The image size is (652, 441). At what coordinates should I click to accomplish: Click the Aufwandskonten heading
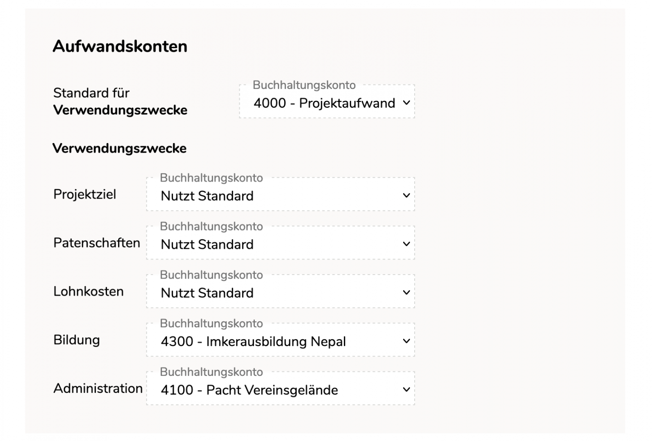coord(120,46)
